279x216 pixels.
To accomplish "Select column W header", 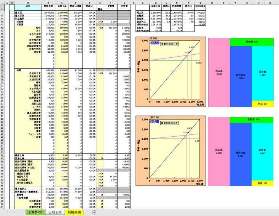I will (x=270, y=3).
